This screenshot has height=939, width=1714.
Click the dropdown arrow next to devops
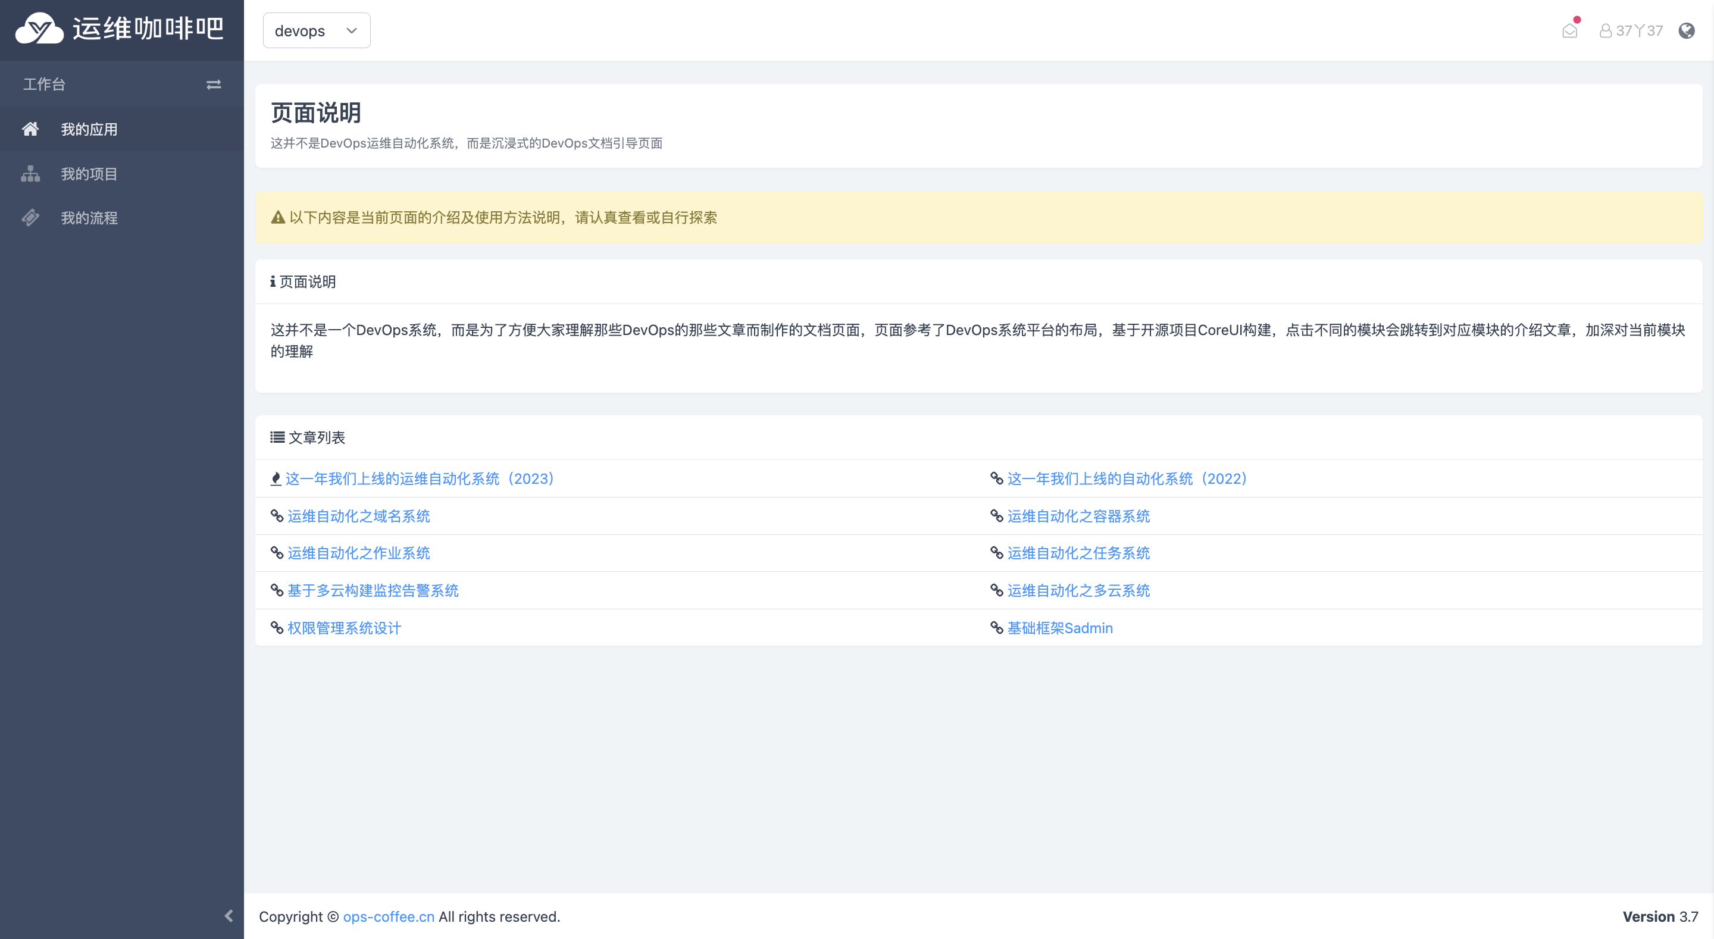pyautogui.click(x=351, y=30)
